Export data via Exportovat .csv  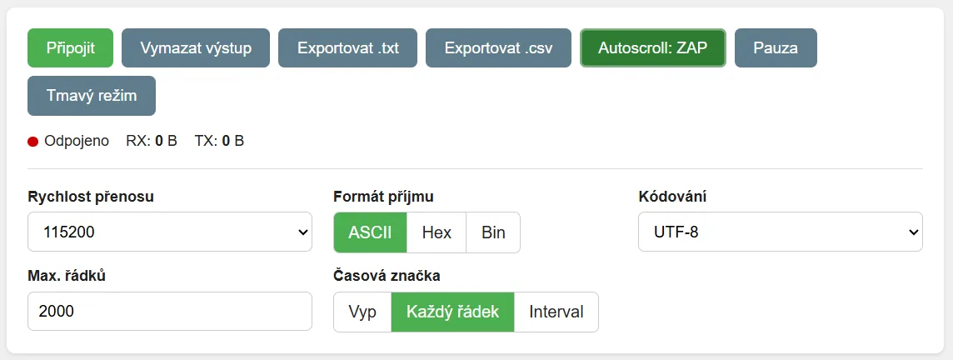(x=498, y=48)
